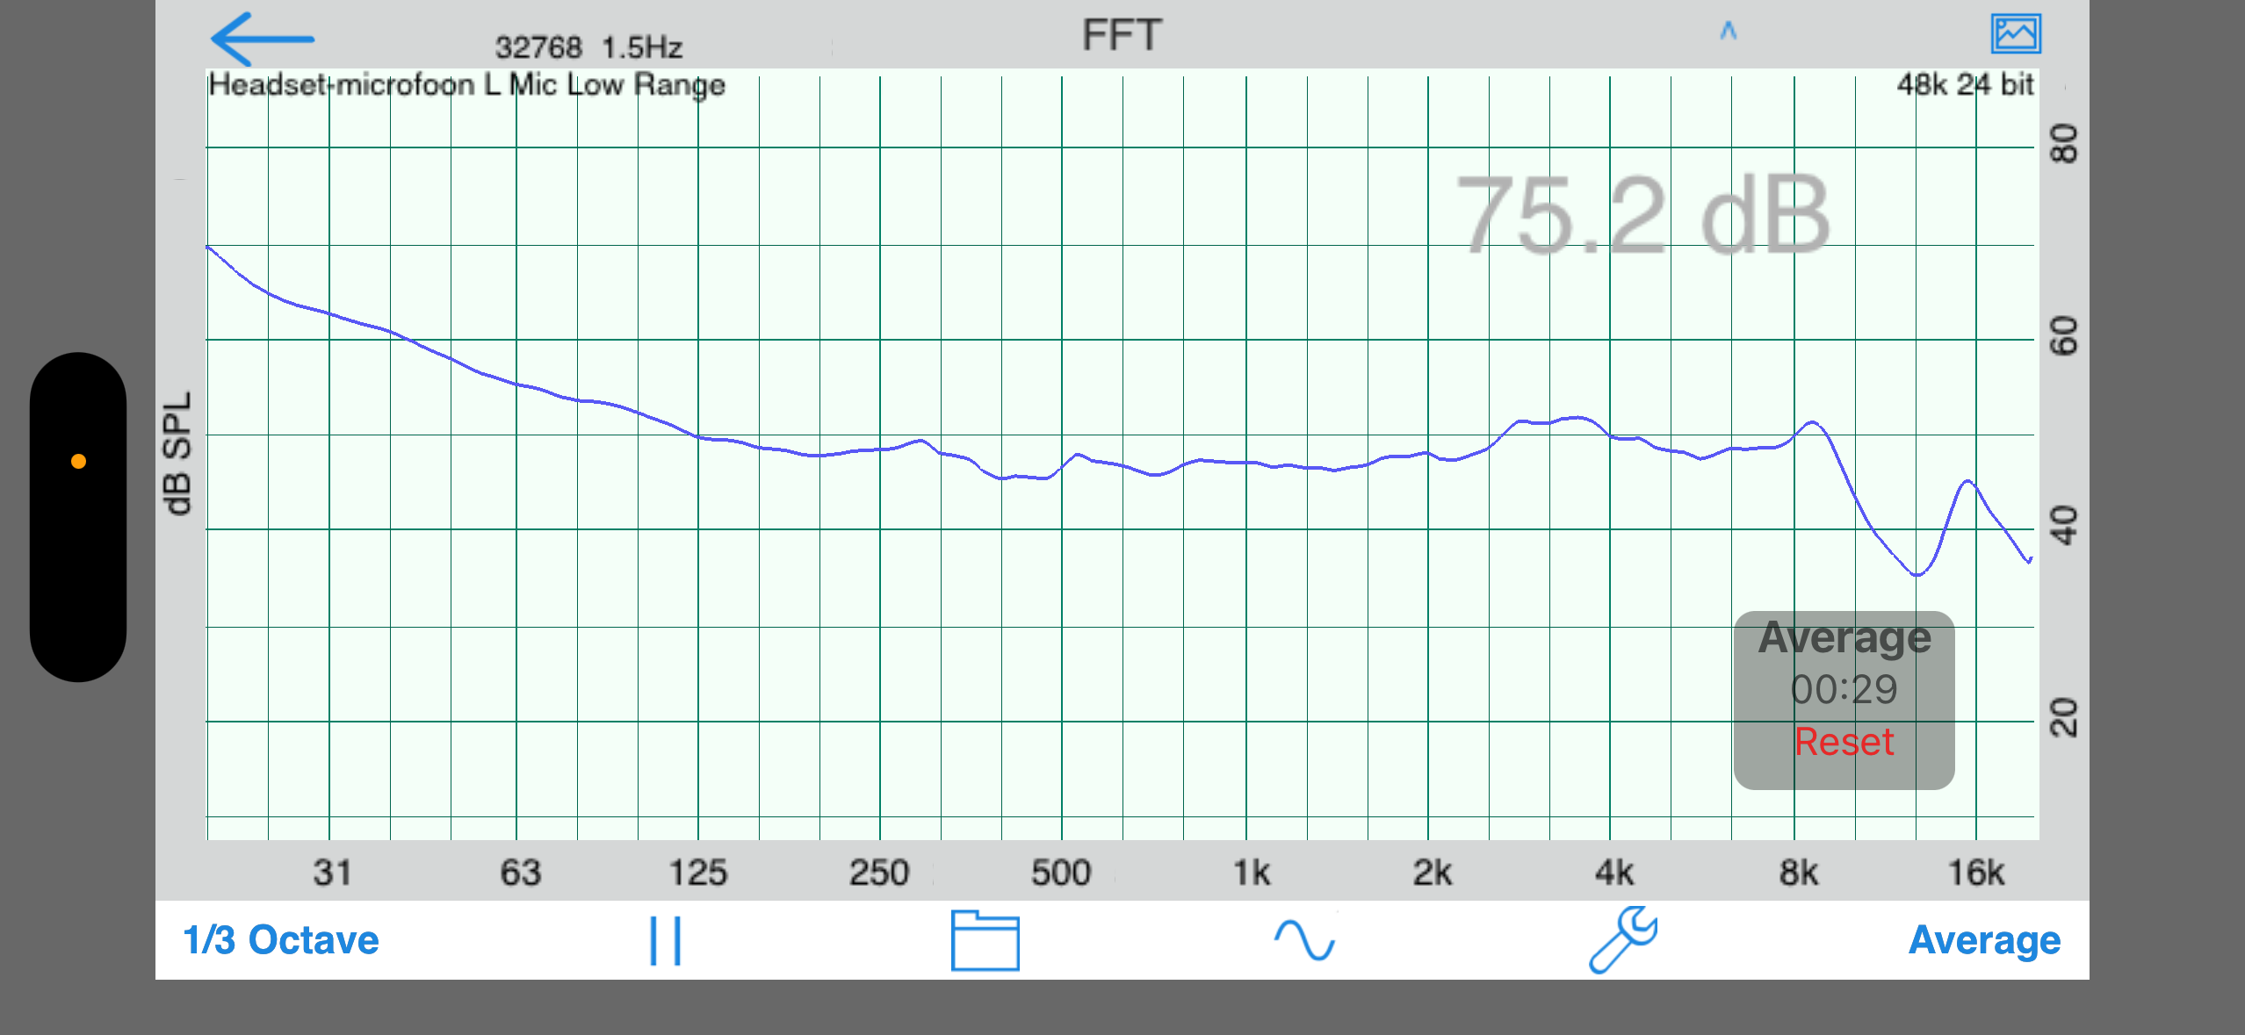Tap the 00:29 average timer

(x=1844, y=690)
